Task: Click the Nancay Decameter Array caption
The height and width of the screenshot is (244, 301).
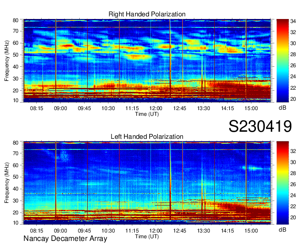Action: coord(65,238)
